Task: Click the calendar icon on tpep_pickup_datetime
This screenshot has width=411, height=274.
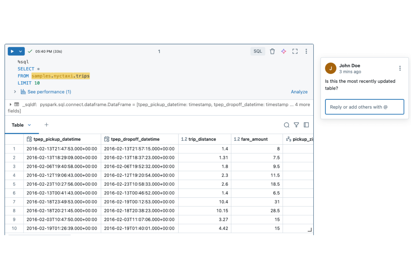Action: click(29, 139)
